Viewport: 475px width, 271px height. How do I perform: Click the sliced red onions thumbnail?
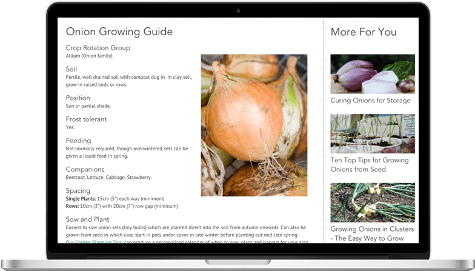[372, 74]
